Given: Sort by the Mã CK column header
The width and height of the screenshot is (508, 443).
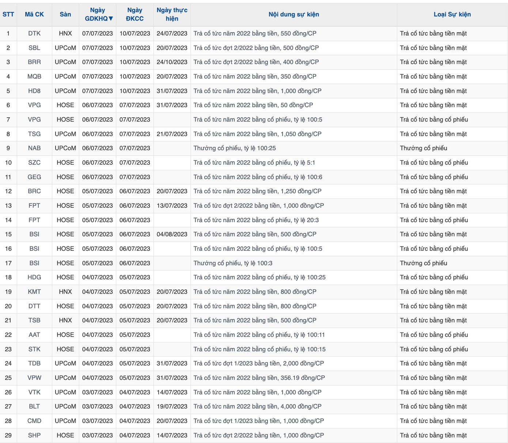Looking at the screenshot, I should coord(34,15).
